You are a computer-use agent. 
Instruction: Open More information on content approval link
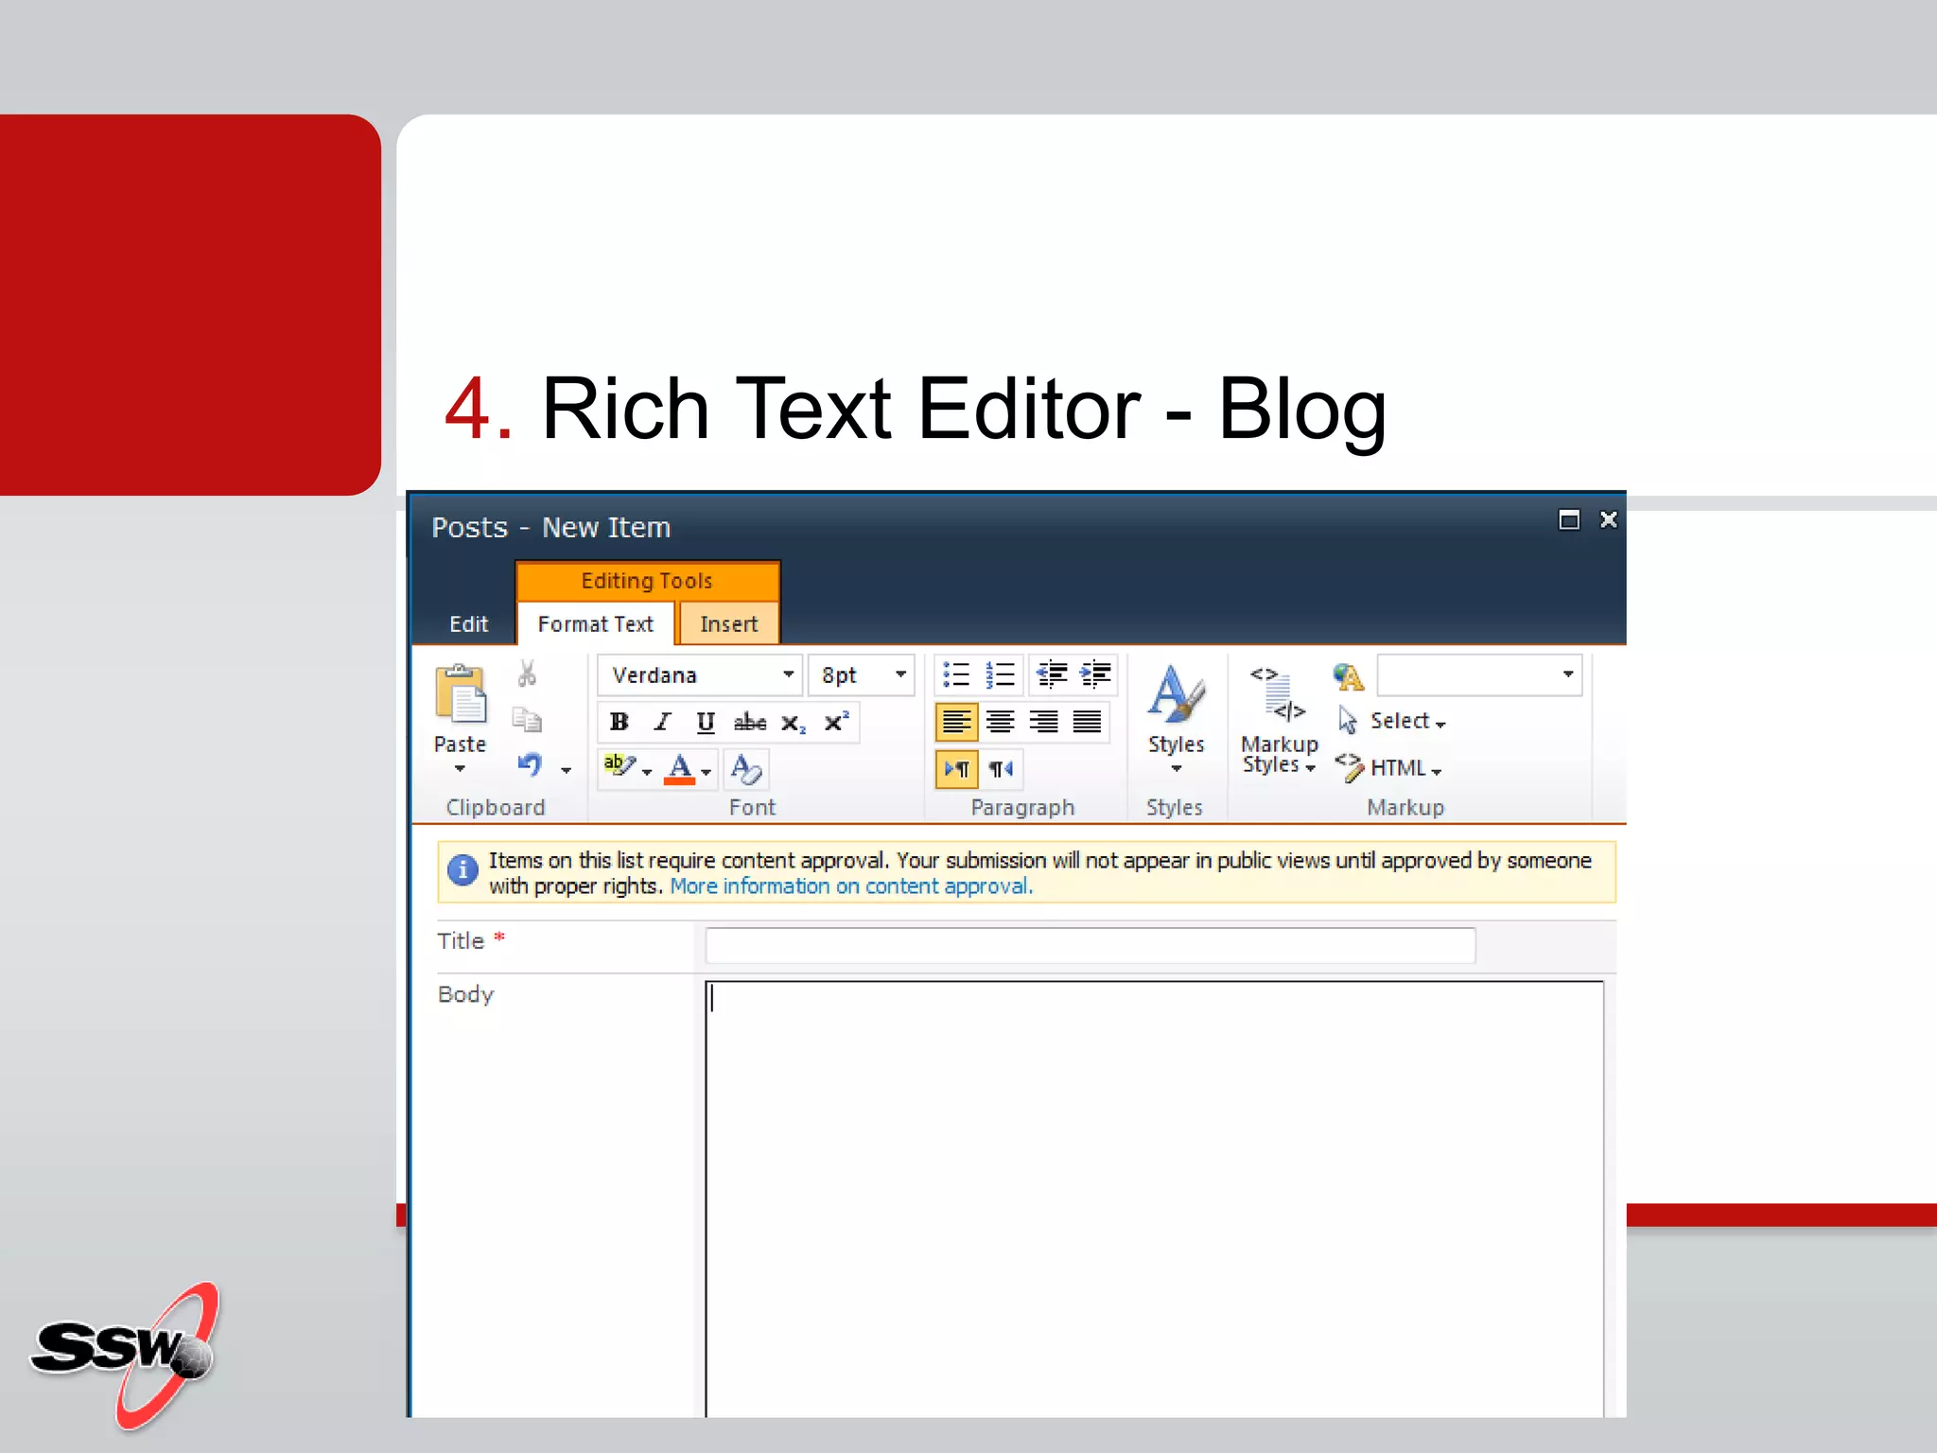[x=851, y=886]
